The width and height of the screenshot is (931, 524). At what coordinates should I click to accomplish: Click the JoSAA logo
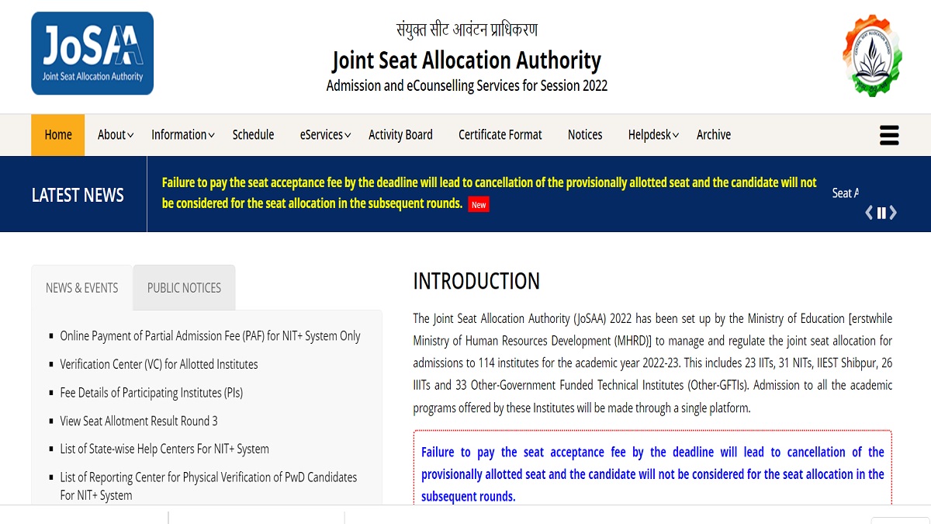(92, 54)
